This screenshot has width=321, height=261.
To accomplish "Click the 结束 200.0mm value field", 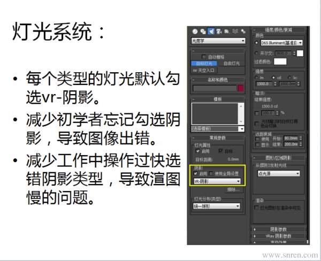I will pos(291,144).
